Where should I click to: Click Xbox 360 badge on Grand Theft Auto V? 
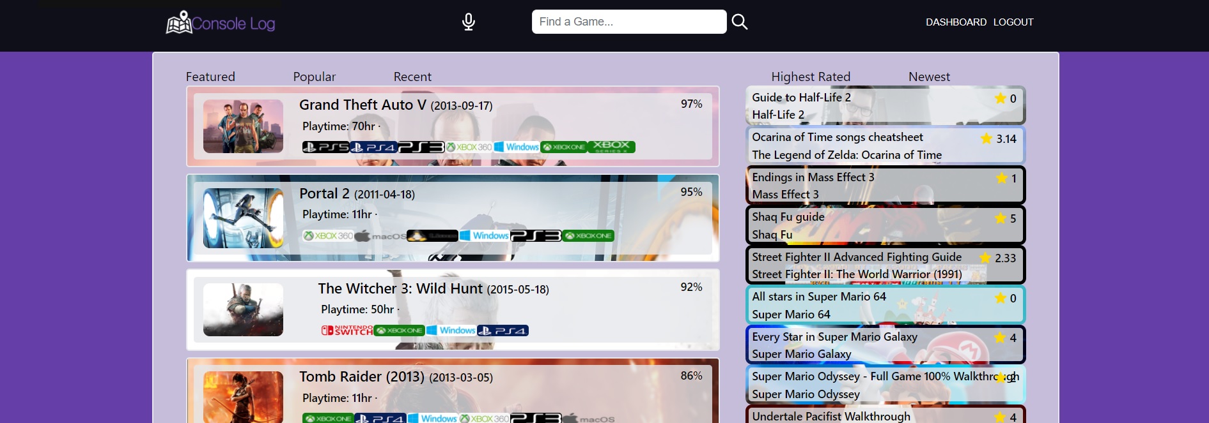(x=469, y=147)
